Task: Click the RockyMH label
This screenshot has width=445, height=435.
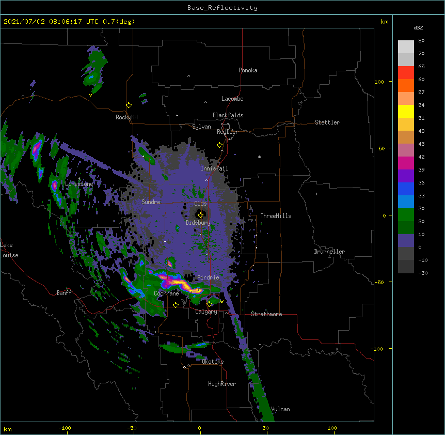Action: tap(126, 117)
